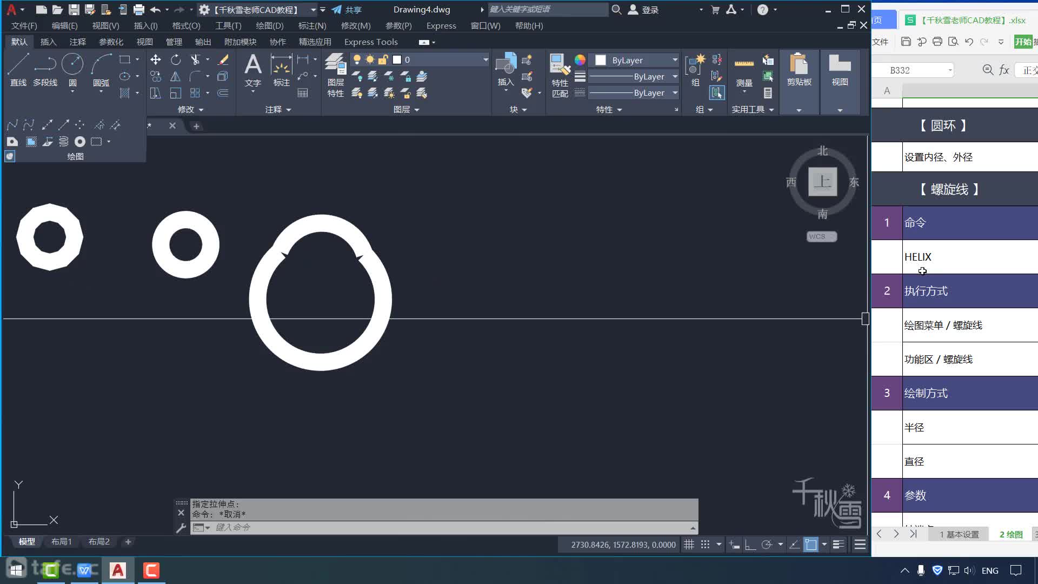1038x584 pixels.
Task: Toggle drawing grid display in status bar
Action: pos(689,545)
